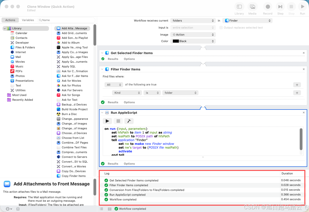
Task: Select the Apply SQL action
Action: 69,66
